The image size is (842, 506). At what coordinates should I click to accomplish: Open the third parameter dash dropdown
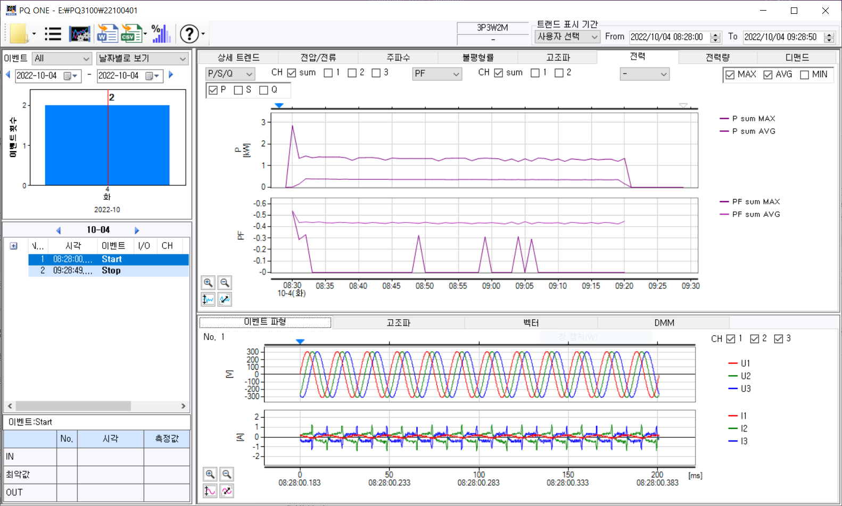(645, 74)
